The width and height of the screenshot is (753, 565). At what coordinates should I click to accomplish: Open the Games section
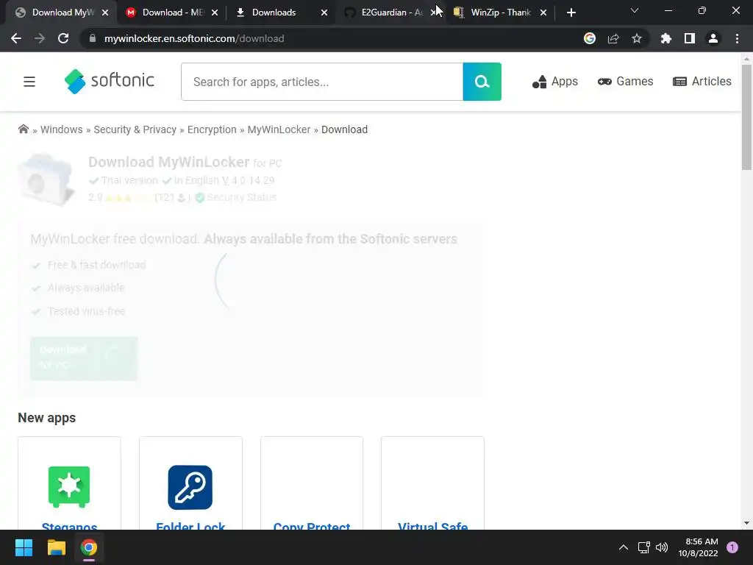625,81
